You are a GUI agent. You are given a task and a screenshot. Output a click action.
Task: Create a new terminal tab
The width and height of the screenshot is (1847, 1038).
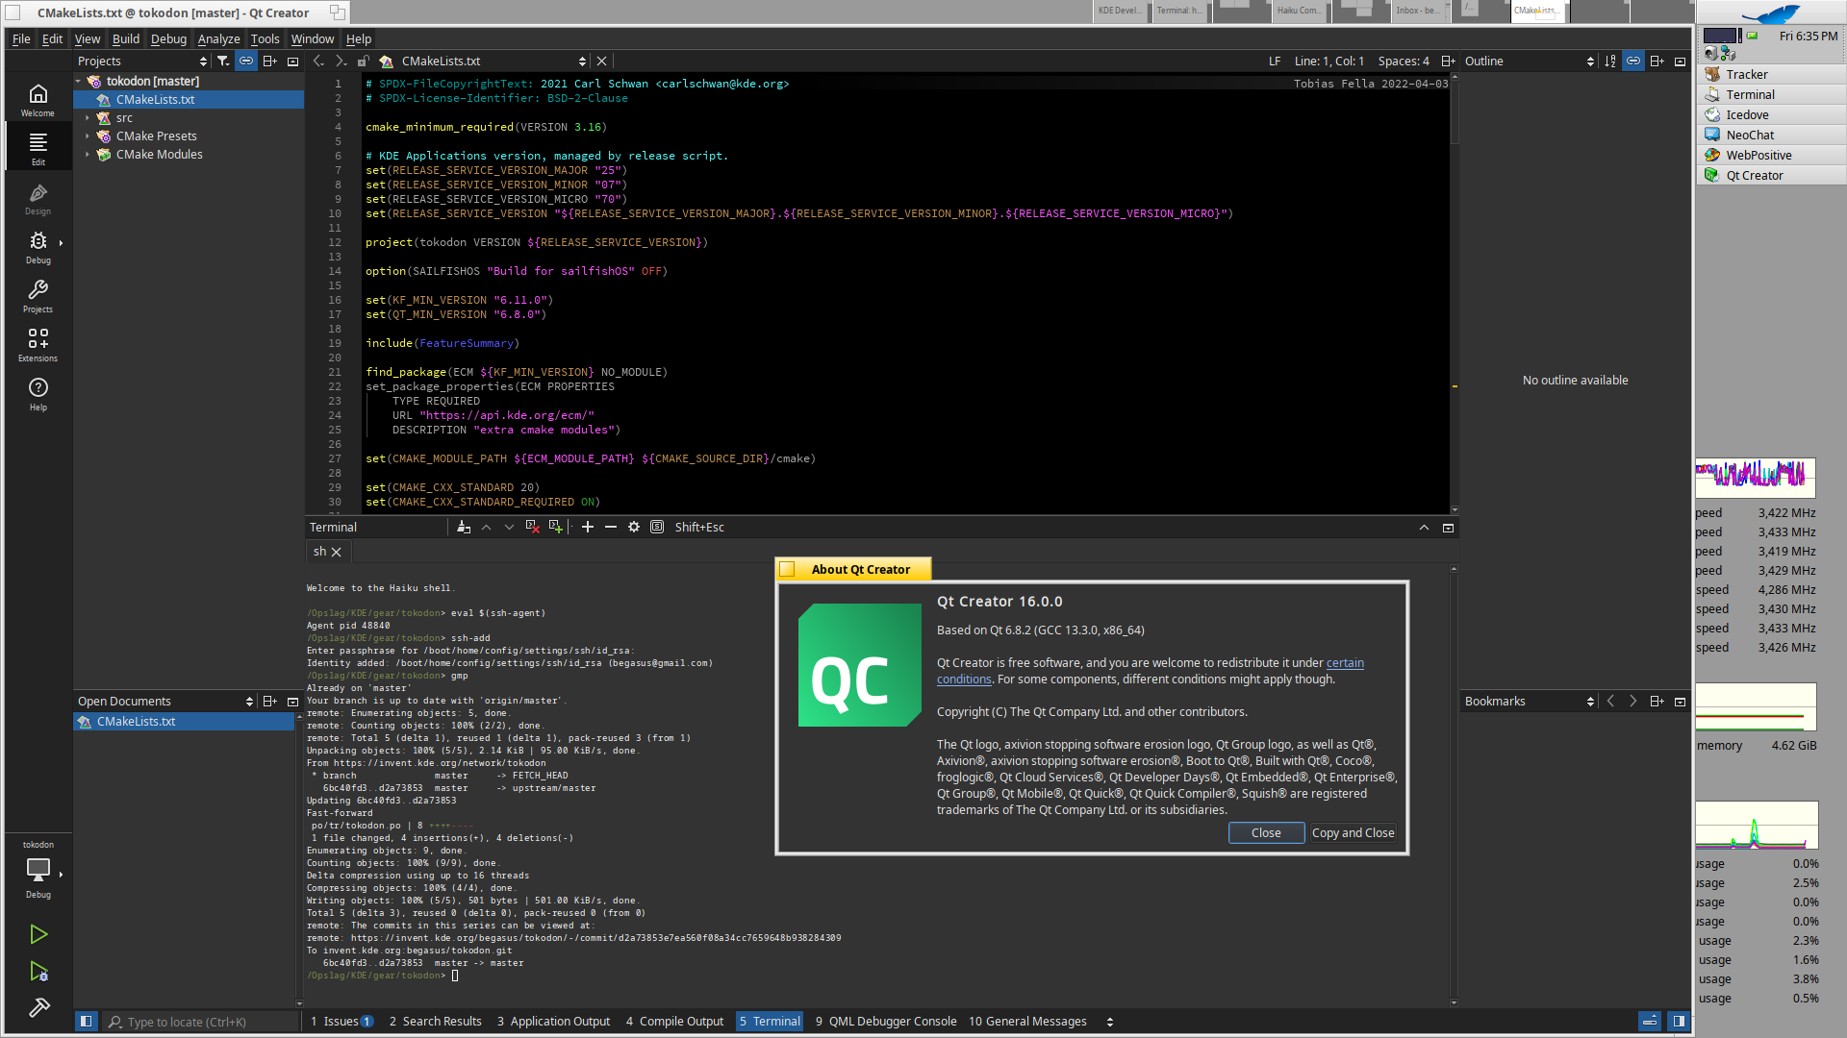click(555, 527)
